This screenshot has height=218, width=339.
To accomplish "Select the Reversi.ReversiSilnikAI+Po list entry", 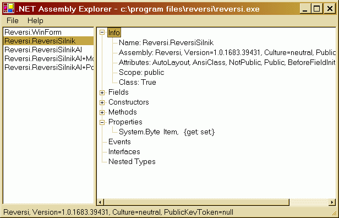I will coord(48,68).
